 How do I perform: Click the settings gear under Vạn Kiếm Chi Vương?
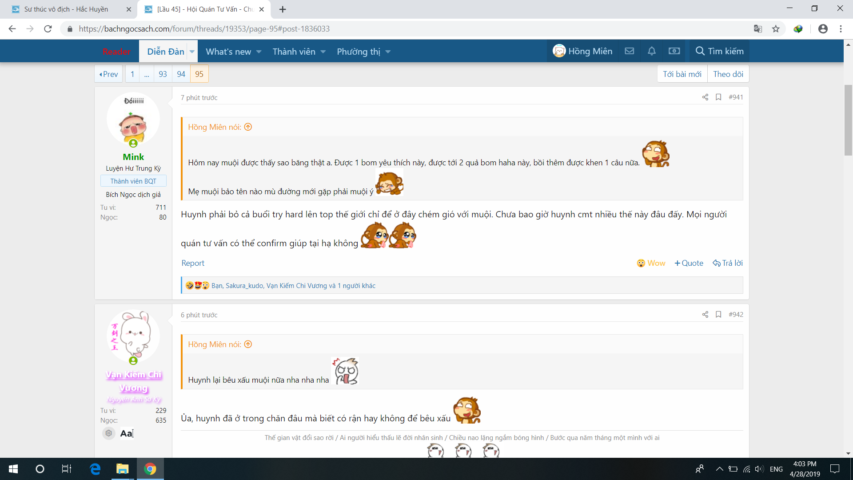click(x=109, y=433)
